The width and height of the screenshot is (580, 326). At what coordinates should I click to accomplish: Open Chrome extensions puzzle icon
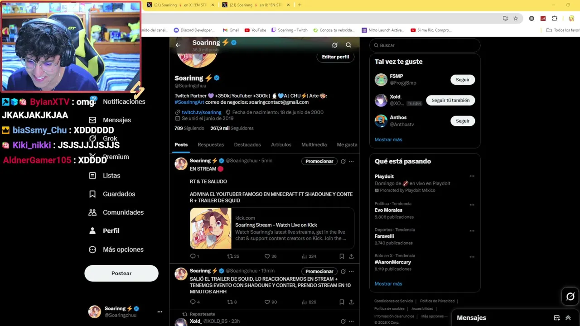[555, 19]
